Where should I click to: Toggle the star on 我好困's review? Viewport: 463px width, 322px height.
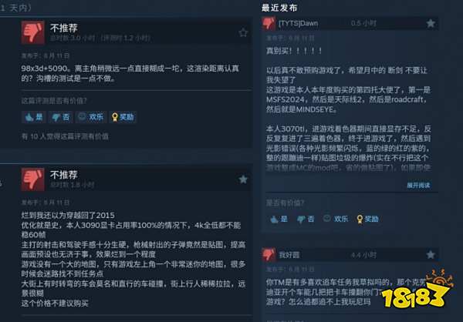(431, 254)
